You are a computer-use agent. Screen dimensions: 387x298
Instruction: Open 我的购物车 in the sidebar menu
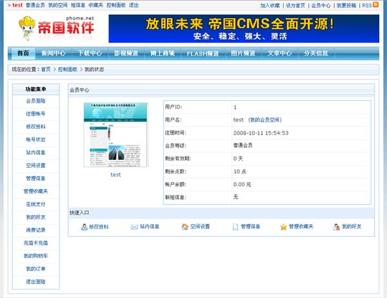point(35,256)
